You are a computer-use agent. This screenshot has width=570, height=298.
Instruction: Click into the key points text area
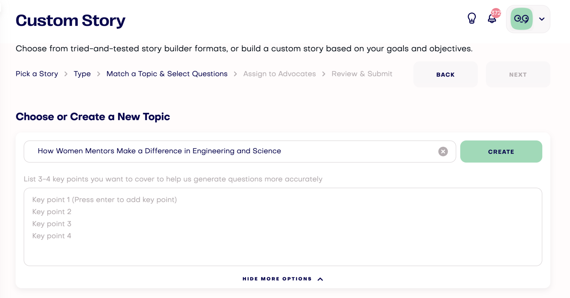point(283,227)
